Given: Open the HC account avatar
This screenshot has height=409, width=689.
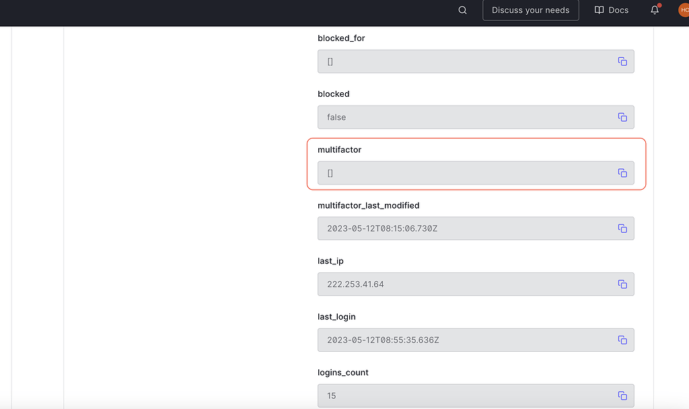Looking at the screenshot, I should point(684,10).
